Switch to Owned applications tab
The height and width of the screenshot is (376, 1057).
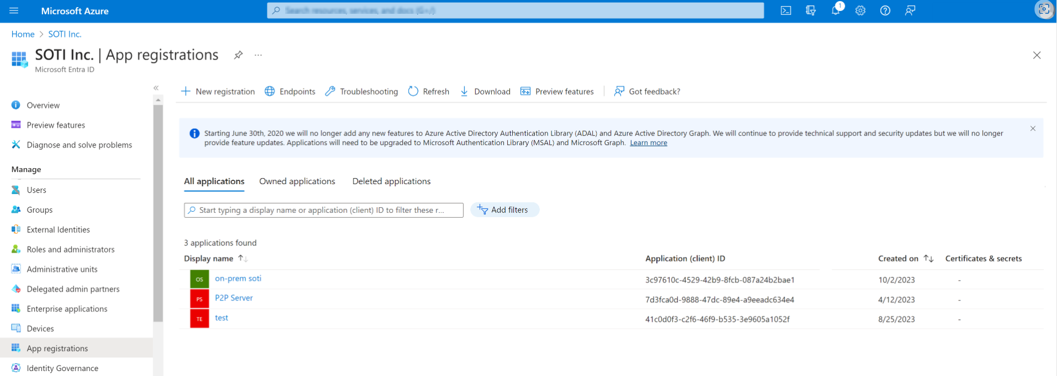(x=297, y=181)
